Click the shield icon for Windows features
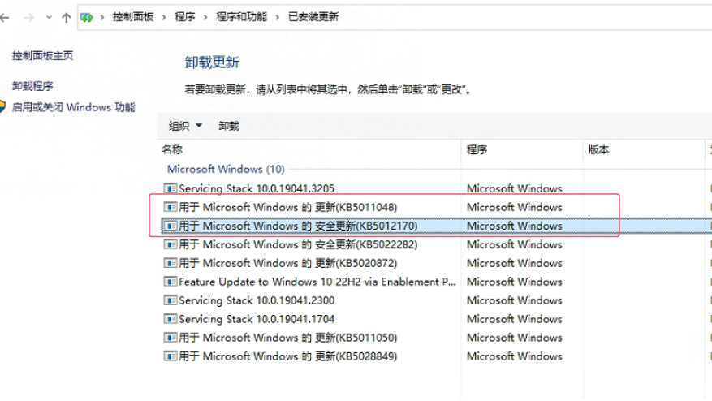Screen dimensions: 712x401 2,106
